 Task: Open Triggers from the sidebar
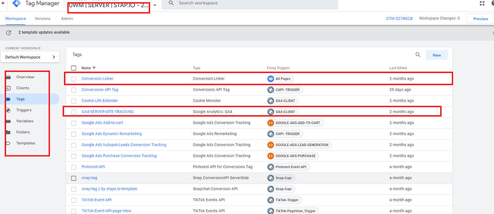pos(24,110)
